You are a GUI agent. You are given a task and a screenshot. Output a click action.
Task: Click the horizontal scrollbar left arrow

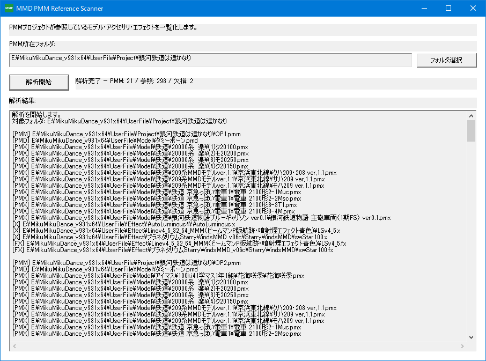coord(14,346)
